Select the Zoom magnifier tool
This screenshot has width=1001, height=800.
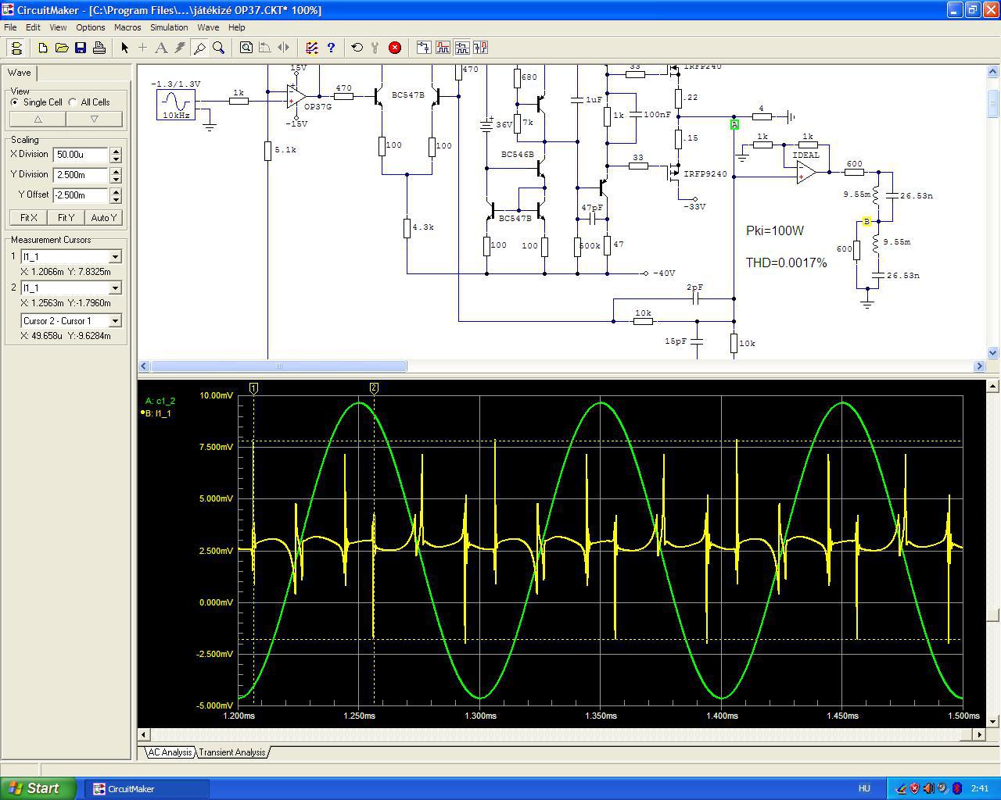click(x=219, y=48)
